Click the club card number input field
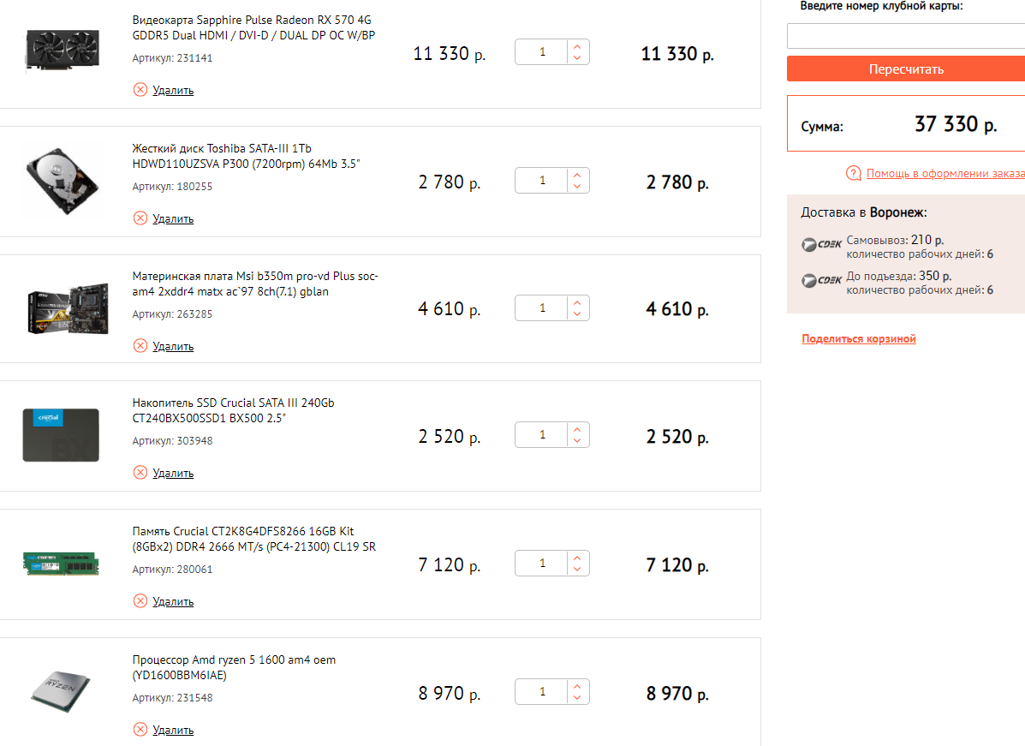Screen dimensions: 1025x746 pyautogui.click(x=905, y=36)
